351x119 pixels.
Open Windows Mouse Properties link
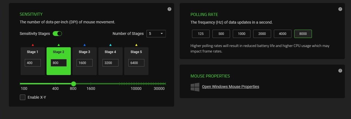click(x=231, y=87)
